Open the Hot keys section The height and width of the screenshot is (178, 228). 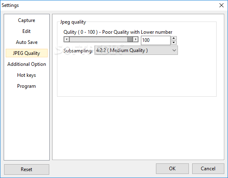(26, 75)
